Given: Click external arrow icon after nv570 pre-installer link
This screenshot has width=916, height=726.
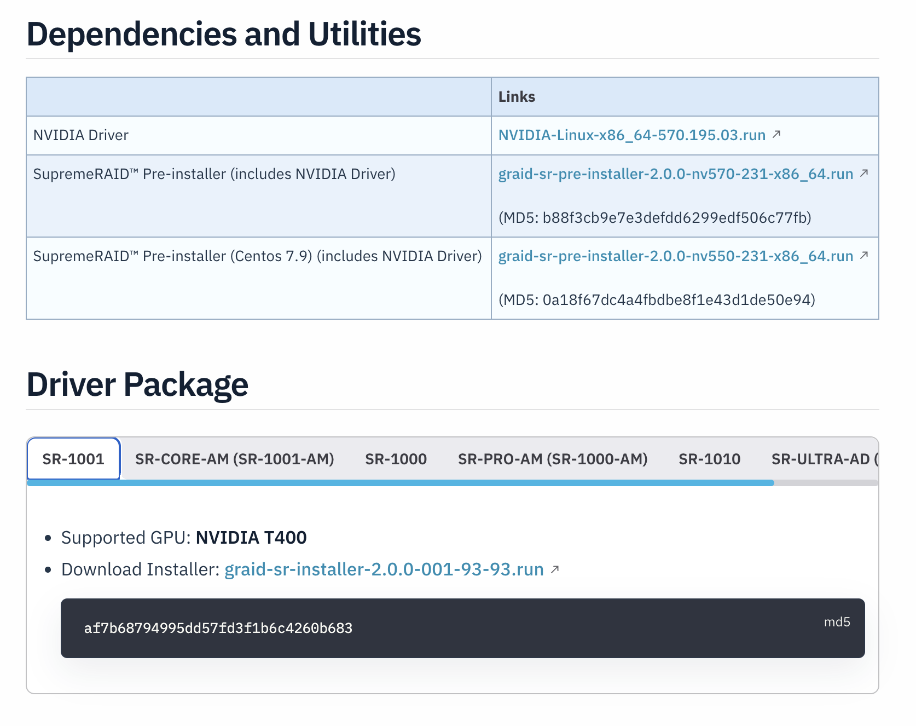Looking at the screenshot, I should pos(864,173).
